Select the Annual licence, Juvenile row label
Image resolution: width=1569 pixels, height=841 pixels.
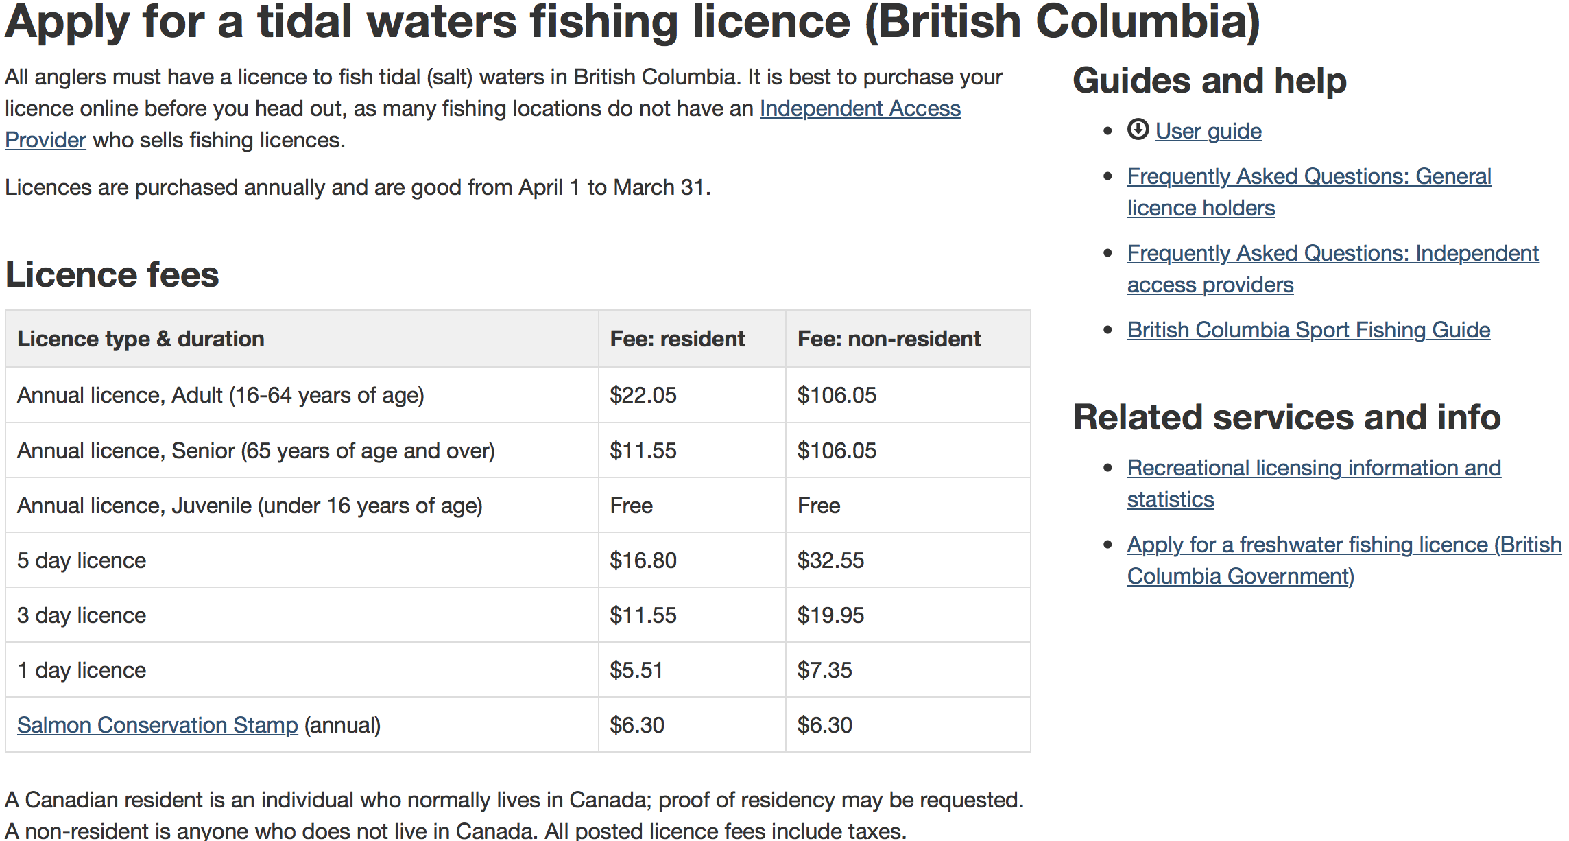(x=250, y=506)
